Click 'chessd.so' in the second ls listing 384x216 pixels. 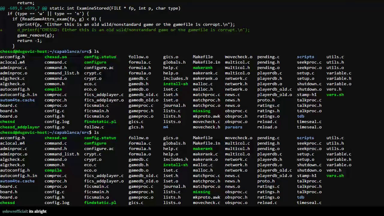[x=55, y=138]
